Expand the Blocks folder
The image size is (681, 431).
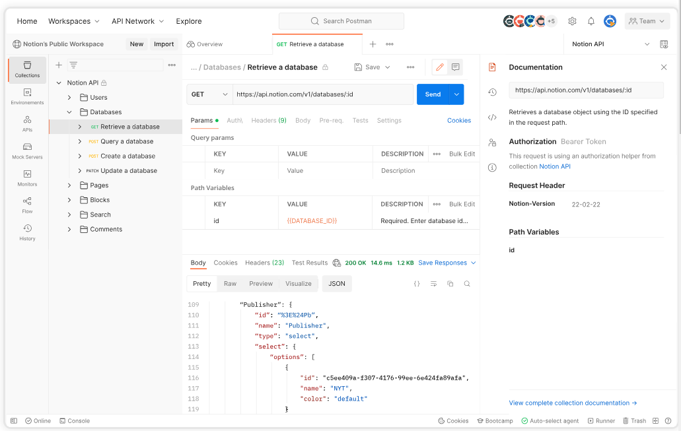click(x=69, y=200)
